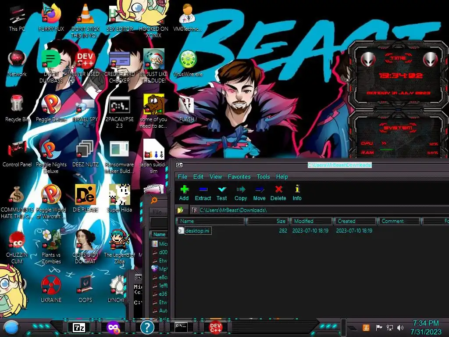Open the Edit menu in 7-Zip
Image resolution: width=449 pixels, height=337 pixels.
(x=198, y=176)
